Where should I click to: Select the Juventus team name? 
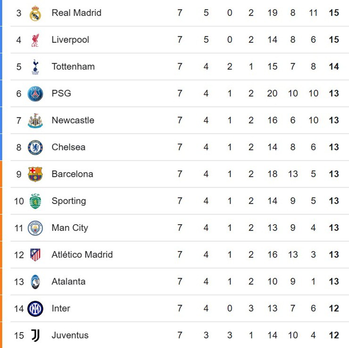tap(70, 335)
